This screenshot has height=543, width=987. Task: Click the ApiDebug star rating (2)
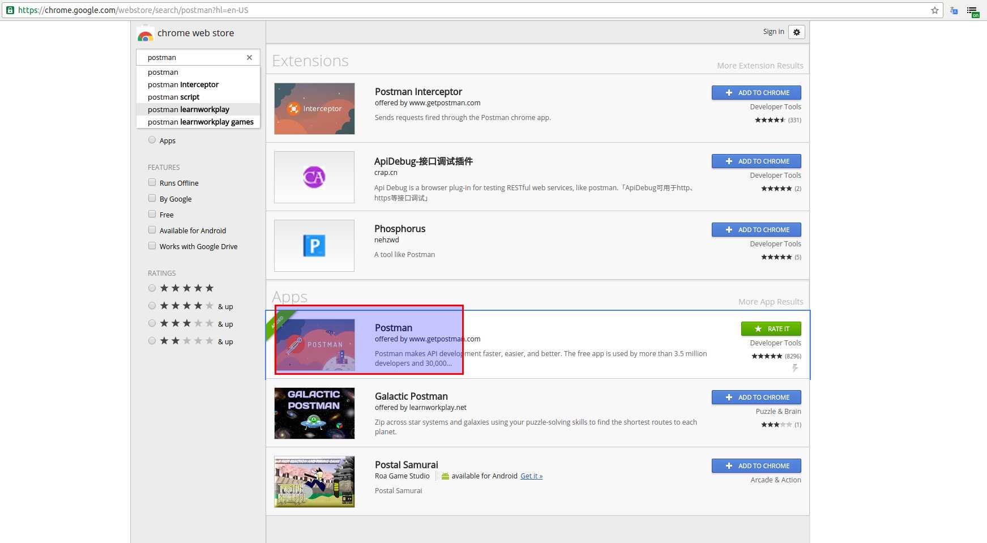pyautogui.click(x=781, y=189)
